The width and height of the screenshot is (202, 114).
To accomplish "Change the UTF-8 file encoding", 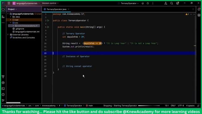I will coord(181,106).
